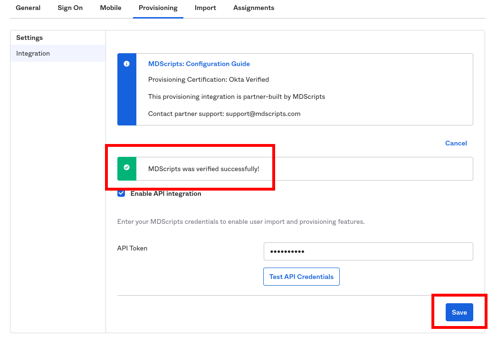The width and height of the screenshot is (497, 346).
Task: Open the General tab
Action: coord(28,8)
